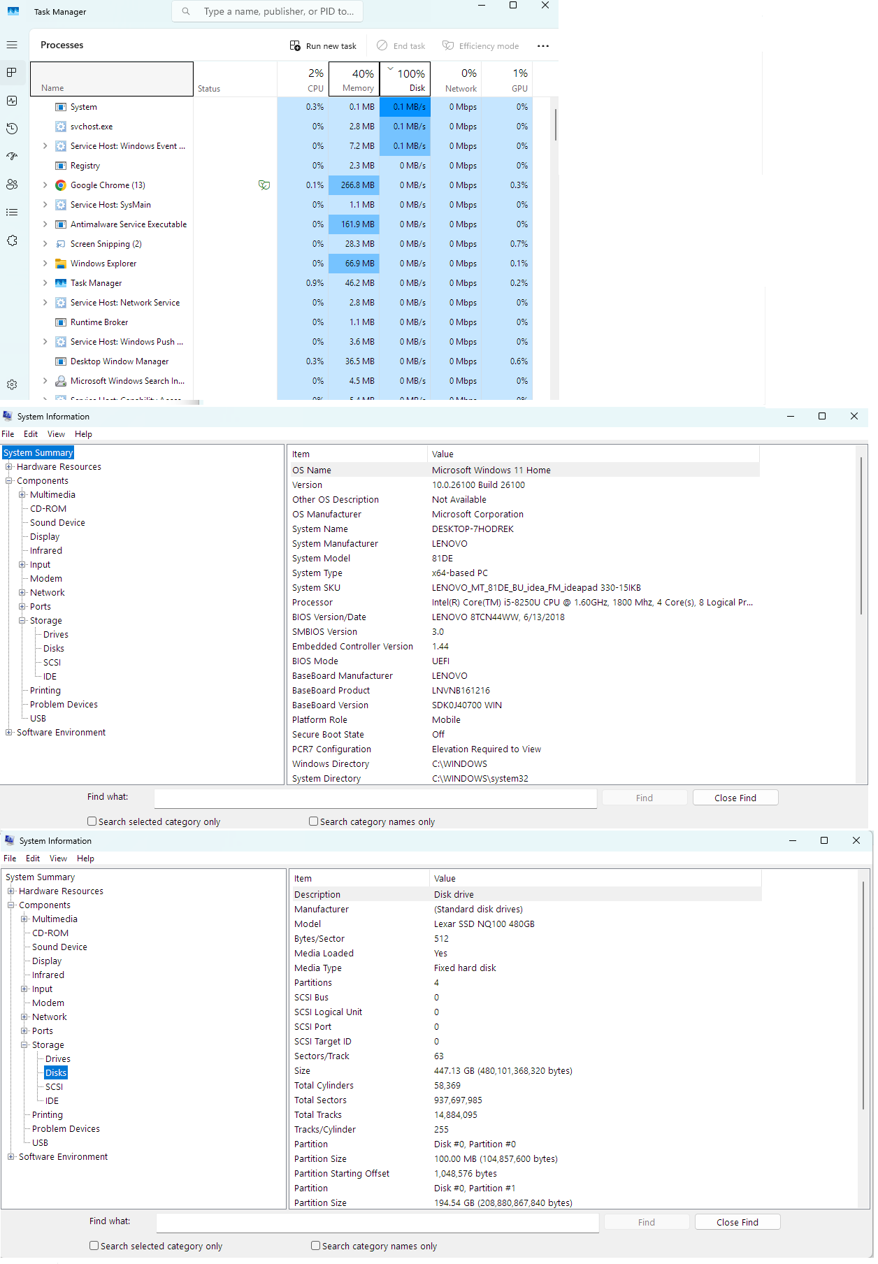This screenshot has width=878, height=1264.
Task: Click the System process icon
Action: 61,107
